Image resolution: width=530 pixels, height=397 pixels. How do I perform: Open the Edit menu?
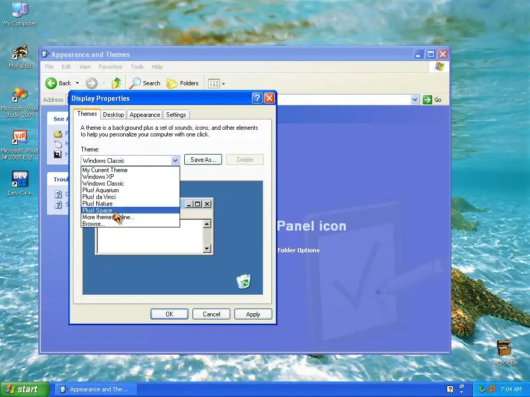tap(66, 67)
